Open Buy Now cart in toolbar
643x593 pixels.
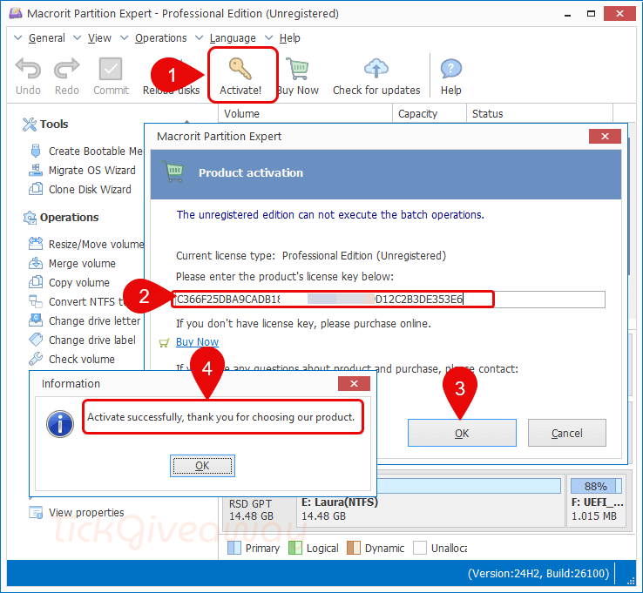click(297, 69)
